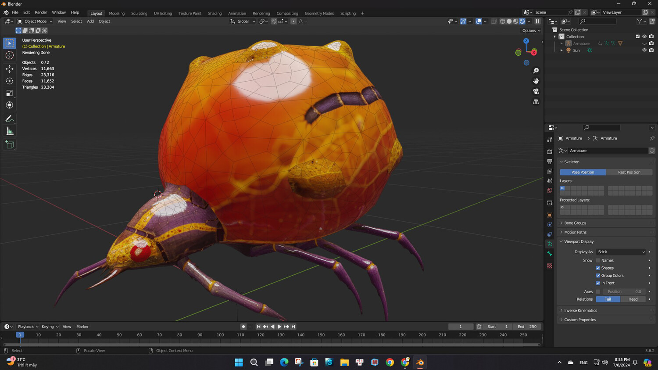This screenshot has height=370, width=658.
Task: Hide the Sun object in outliner
Action: (644, 50)
